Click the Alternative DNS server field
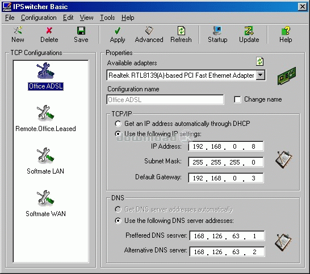Viewport: 310px width, 274px height. pyautogui.click(x=227, y=252)
